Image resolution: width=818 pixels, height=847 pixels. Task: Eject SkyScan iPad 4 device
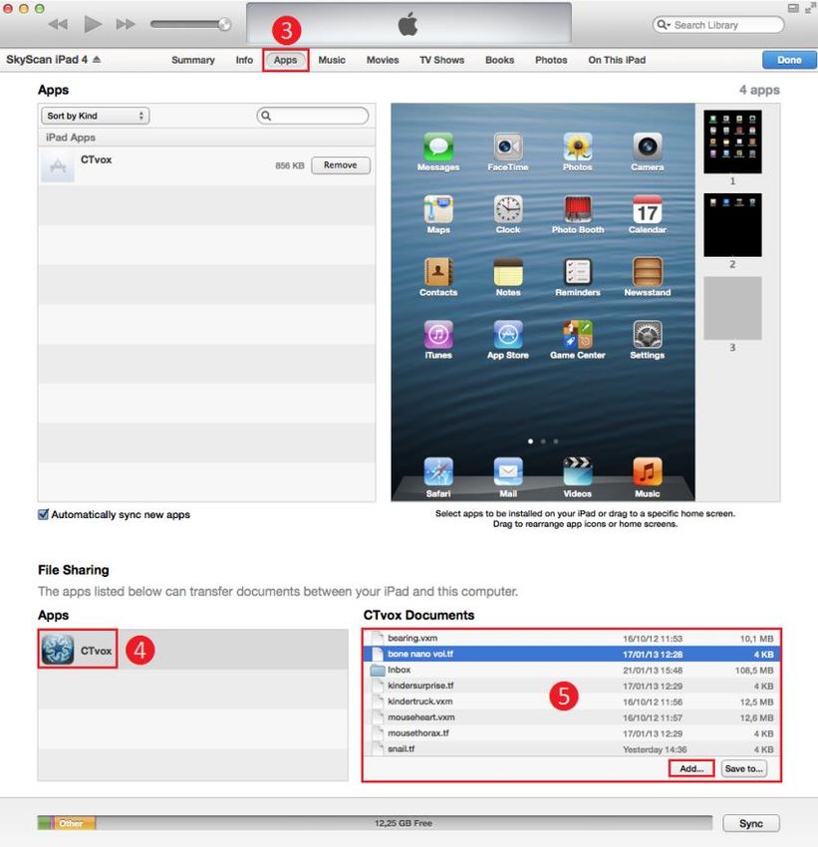(97, 60)
